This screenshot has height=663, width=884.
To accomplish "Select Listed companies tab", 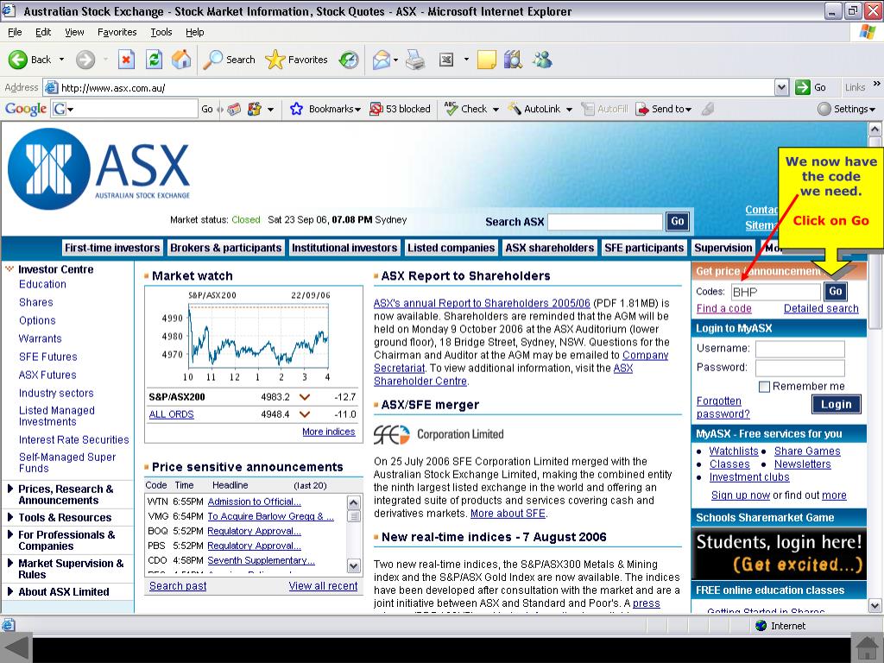I will (x=451, y=248).
